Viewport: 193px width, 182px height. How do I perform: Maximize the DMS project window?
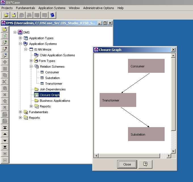(105, 23)
